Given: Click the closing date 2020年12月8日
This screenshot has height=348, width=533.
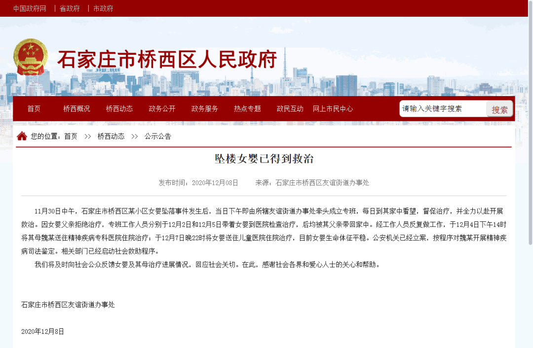Looking at the screenshot, I should click(x=42, y=332).
